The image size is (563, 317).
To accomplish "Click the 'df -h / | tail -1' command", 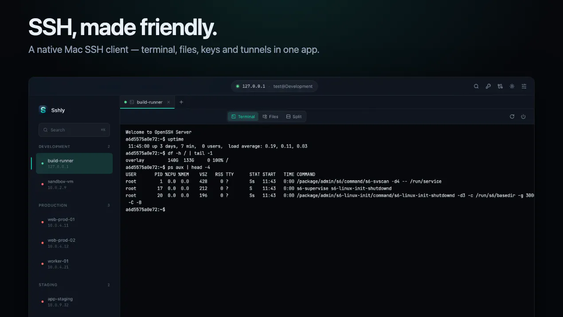I will pyautogui.click(x=169, y=153).
